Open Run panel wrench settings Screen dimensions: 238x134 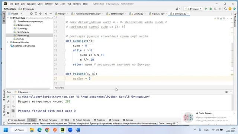(x=8, y=101)
